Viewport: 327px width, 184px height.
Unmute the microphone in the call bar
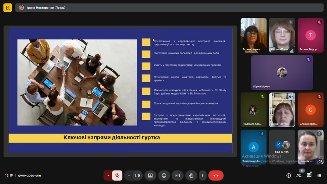click(x=117, y=175)
